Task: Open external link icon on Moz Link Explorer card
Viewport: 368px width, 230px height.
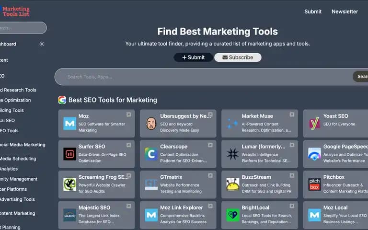Action: coord(210,206)
